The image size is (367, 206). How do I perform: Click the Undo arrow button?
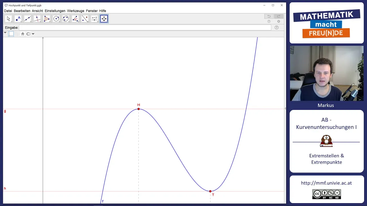(x=269, y=16)
